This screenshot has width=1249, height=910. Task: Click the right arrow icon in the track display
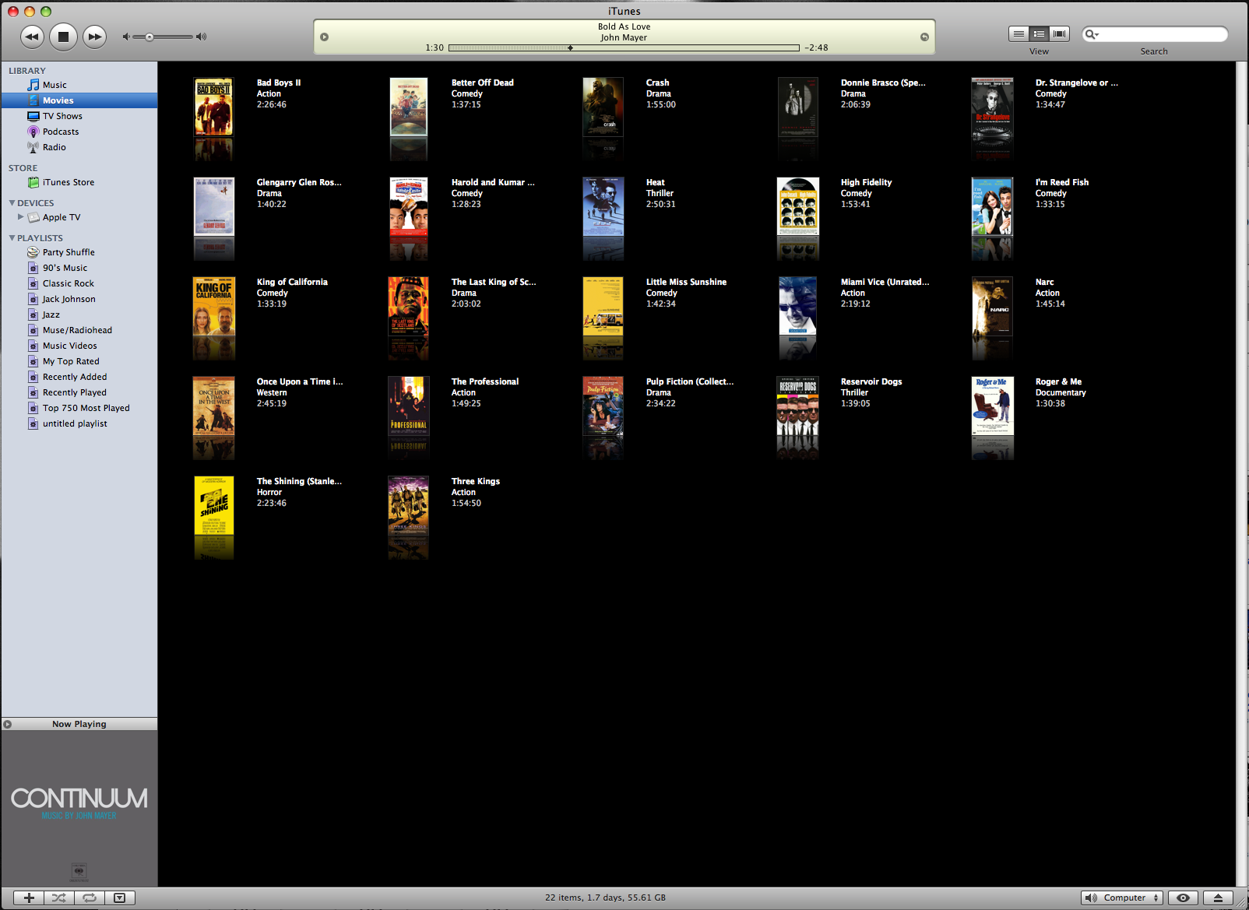(924, 37)
